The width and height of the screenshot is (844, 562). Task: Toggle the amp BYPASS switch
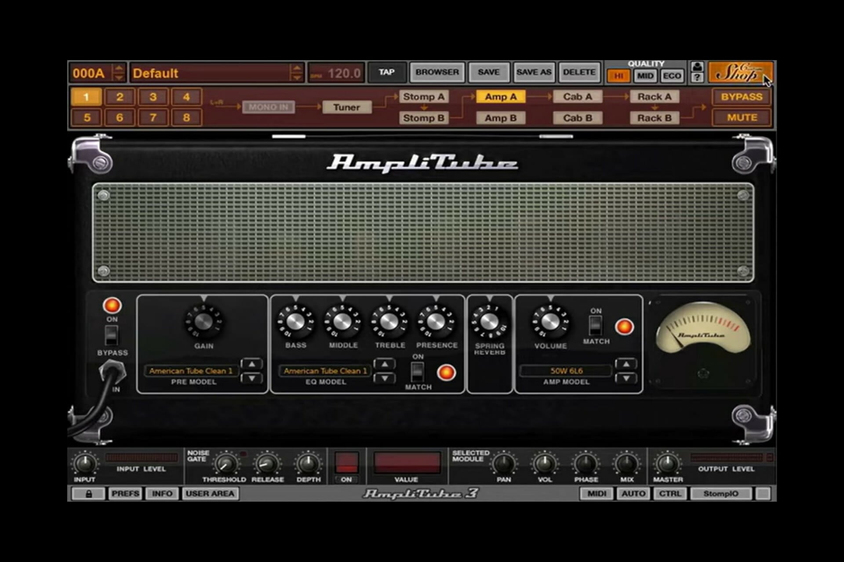tap(111, 335)
